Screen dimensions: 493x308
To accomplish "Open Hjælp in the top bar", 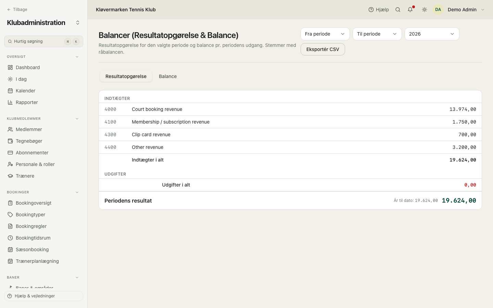I will tap(379, 10).
